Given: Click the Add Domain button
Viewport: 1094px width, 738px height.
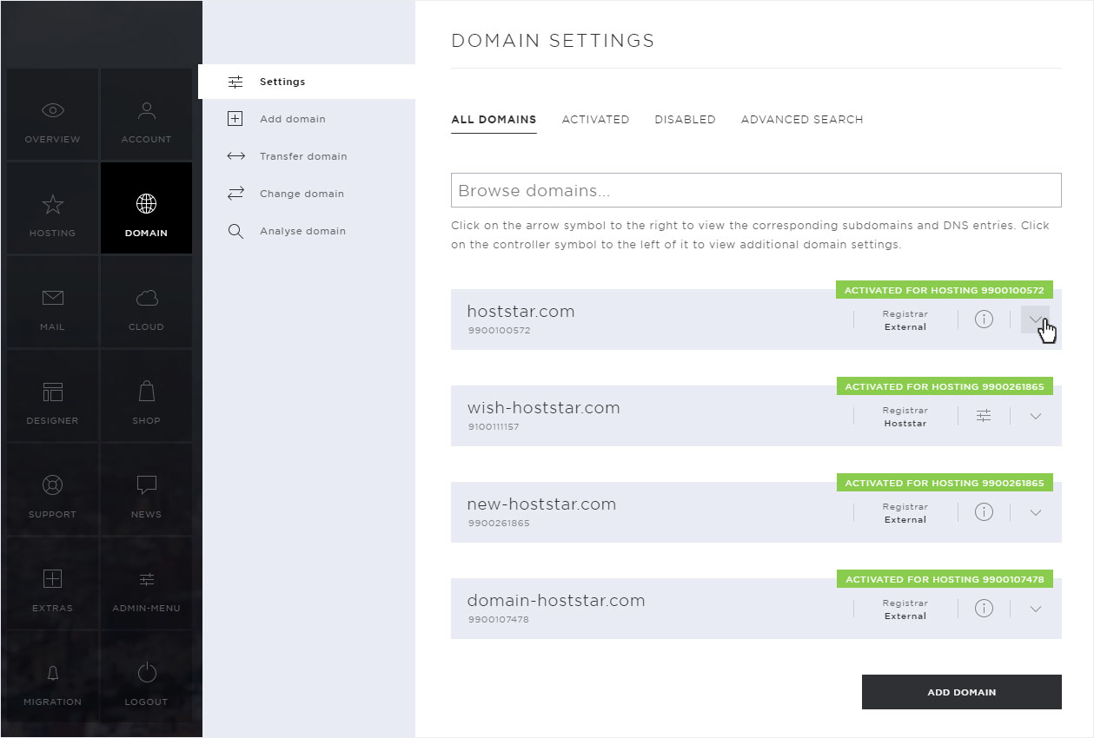Looking at the screenshot, I should (962, 692).
